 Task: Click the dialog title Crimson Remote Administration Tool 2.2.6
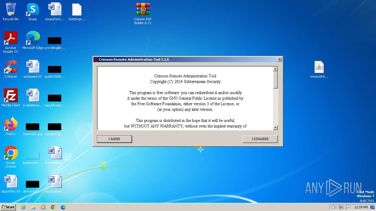coord(134,59)
